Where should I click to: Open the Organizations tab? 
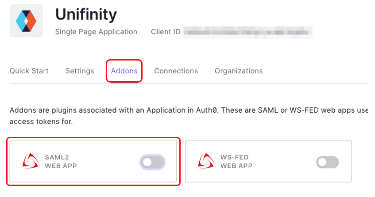point(239,71)
